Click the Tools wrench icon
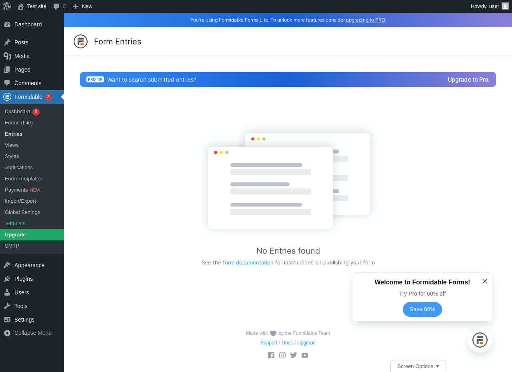This screenshot has width=512, height=372. coord(7,306)
